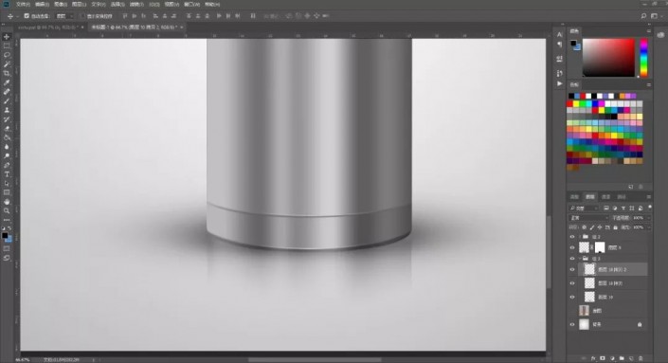The width and height of the screenshot is (668, 363).
Task: Hide the 图层 10 拷贝 2 layer
Action: [572, 269]
